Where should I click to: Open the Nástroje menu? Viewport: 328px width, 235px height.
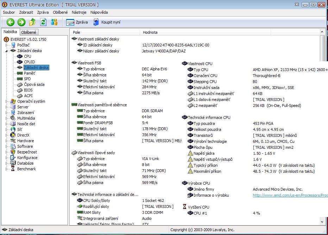click(79, 12)
